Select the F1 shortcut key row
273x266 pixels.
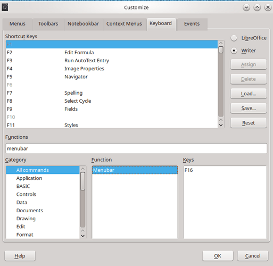(112, 44)
